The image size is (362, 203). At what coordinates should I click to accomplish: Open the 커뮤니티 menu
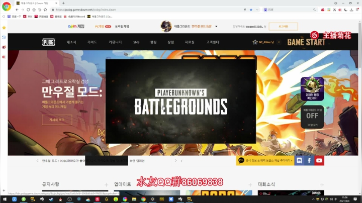coord(115,42)
